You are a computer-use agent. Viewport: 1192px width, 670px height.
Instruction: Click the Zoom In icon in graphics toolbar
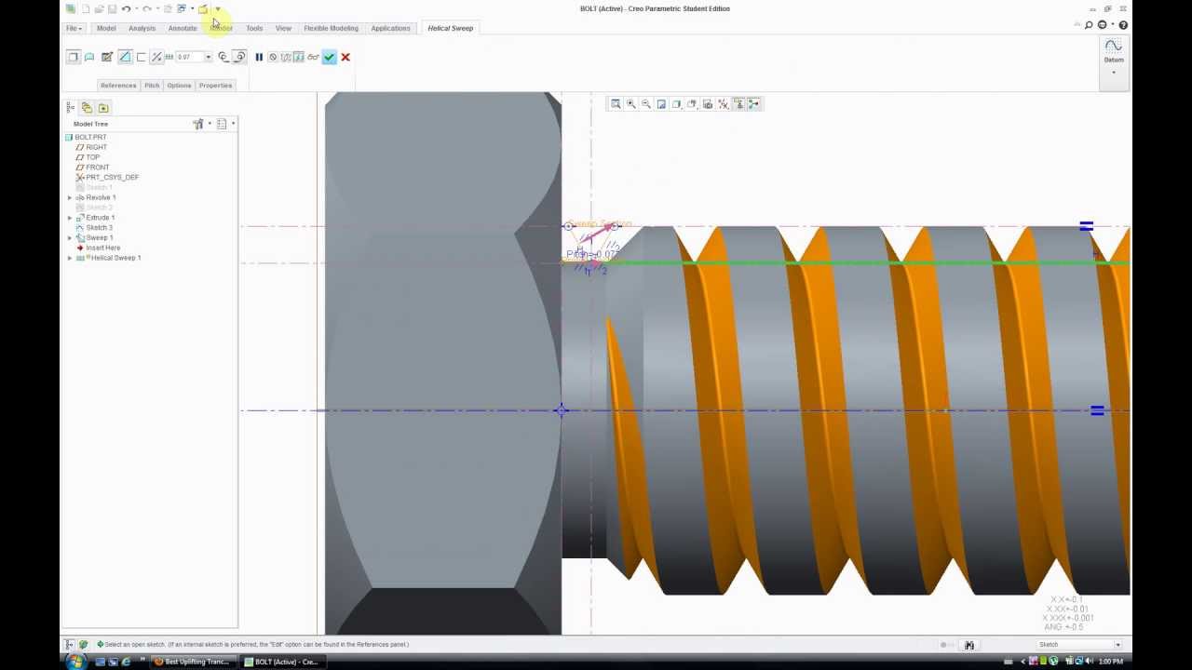coord(630,104)
